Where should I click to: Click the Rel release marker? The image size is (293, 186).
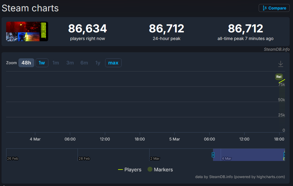[279, 77]
